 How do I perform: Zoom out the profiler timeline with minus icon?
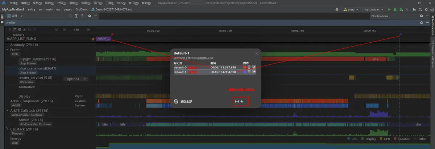click(x=65, y=29)
